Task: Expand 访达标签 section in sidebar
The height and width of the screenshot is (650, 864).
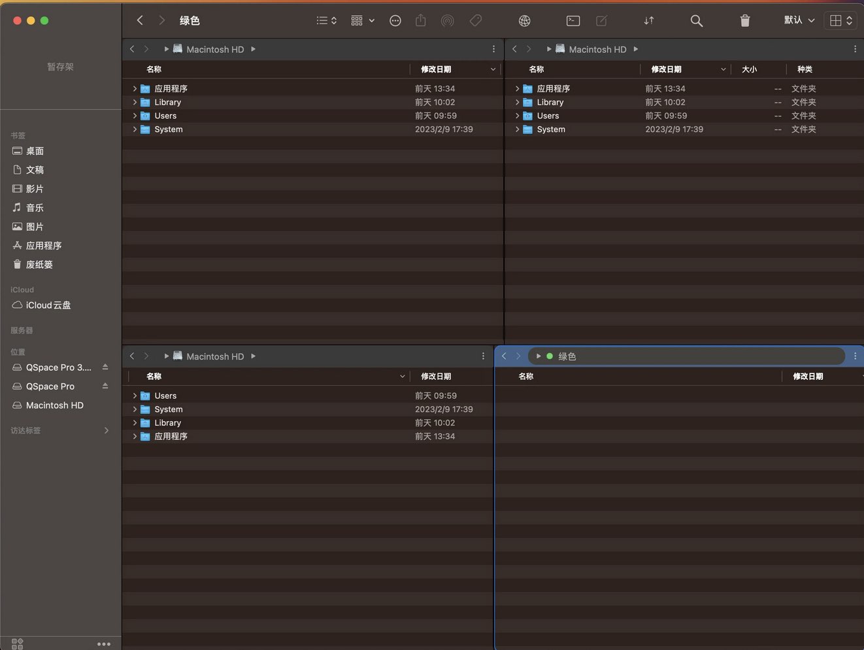Action: [x=106, y=430]
